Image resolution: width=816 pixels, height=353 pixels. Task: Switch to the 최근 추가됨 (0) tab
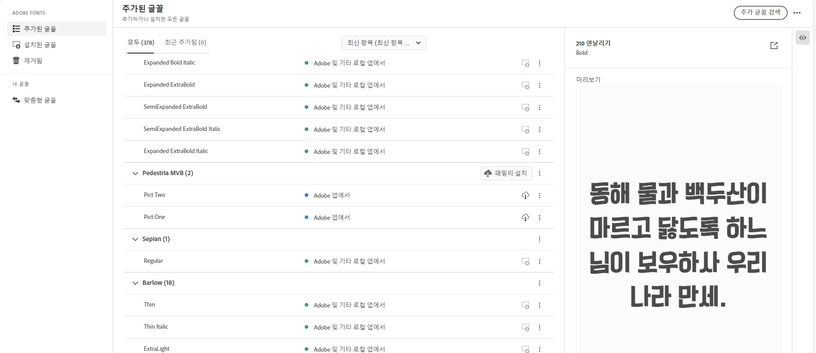185,42
